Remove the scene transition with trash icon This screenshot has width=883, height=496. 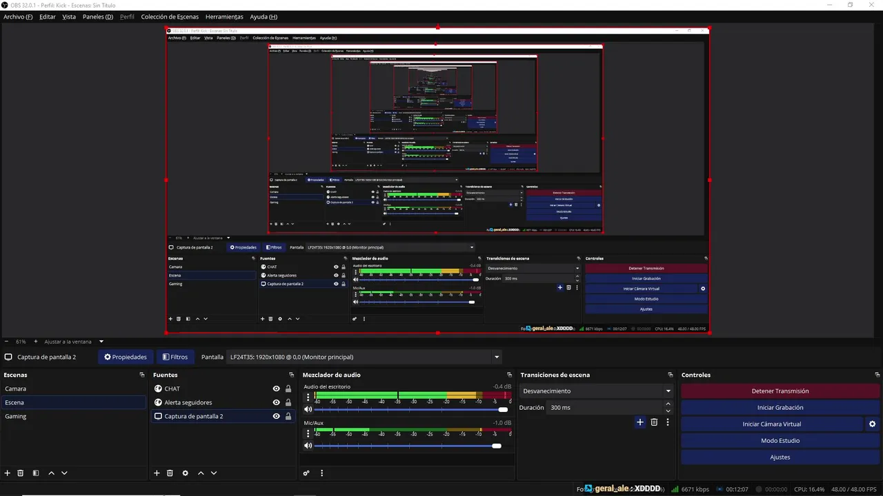point(654,422)
